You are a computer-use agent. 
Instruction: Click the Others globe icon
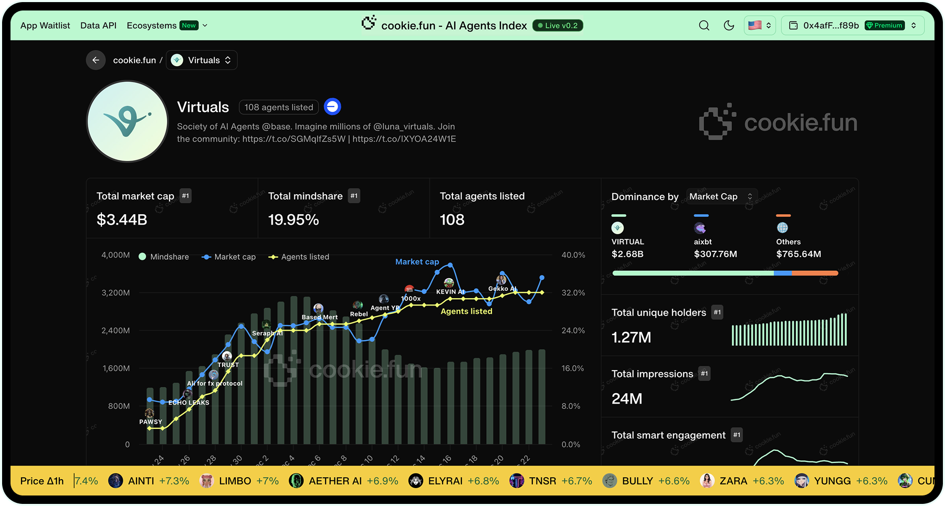point(782,228)
